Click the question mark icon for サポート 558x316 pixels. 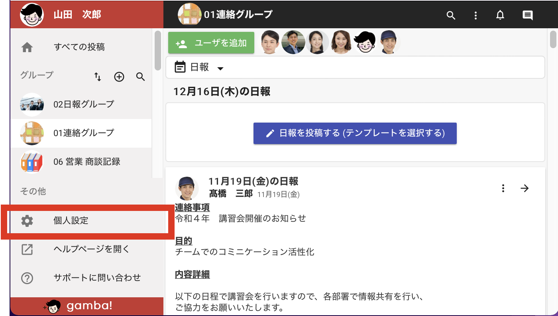(x=27, y=278)
